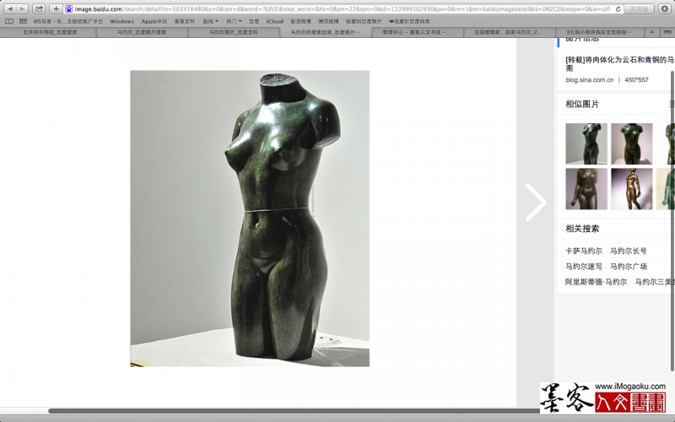Click the sidebar vertical scrollbar
The image size is (675, 422).
tap(672, 221)
